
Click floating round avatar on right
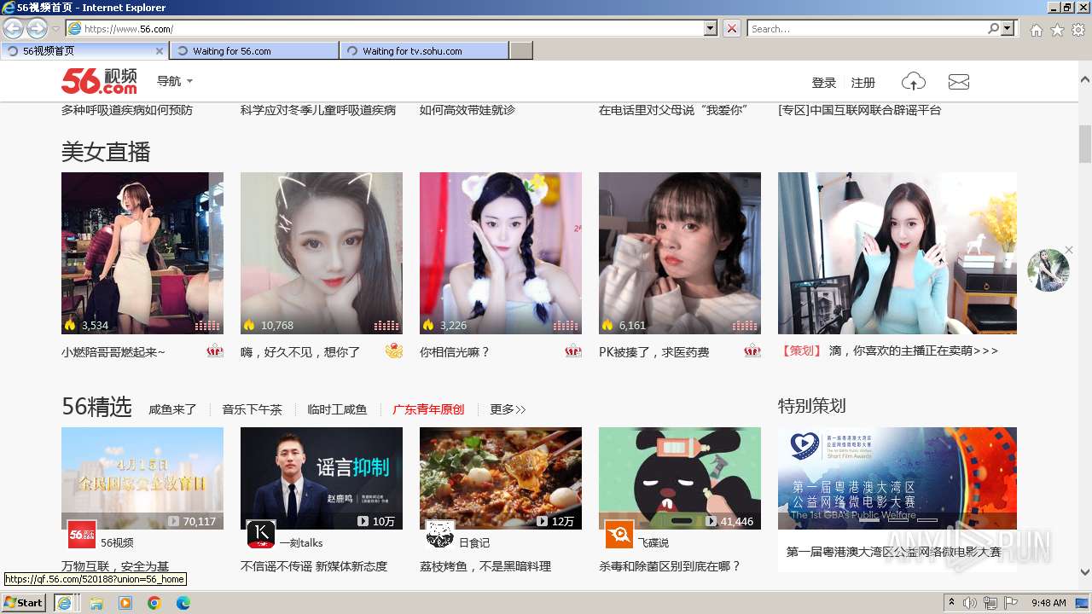coord(1048,271)
